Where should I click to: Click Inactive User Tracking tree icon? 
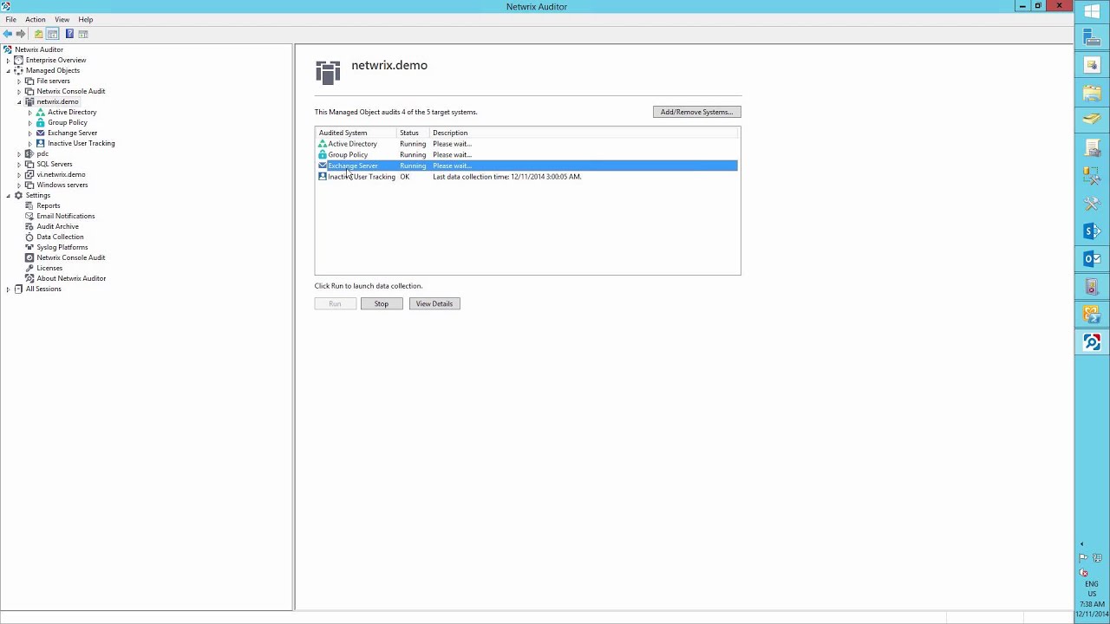[41, 143]
